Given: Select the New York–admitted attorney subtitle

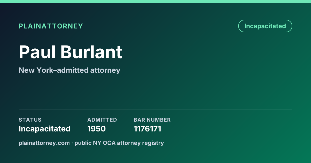Looking at the screenshot, I should pos(69,70).
